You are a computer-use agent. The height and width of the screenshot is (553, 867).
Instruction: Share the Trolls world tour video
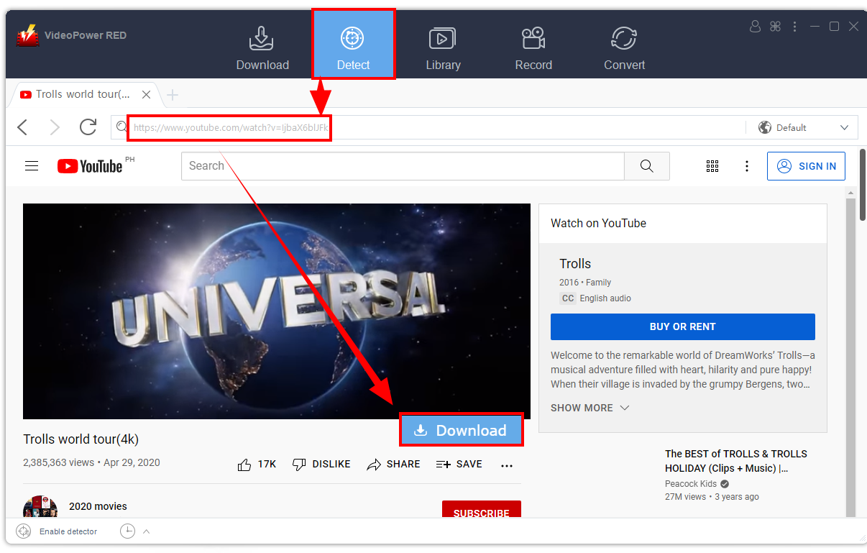coord(393,465)
